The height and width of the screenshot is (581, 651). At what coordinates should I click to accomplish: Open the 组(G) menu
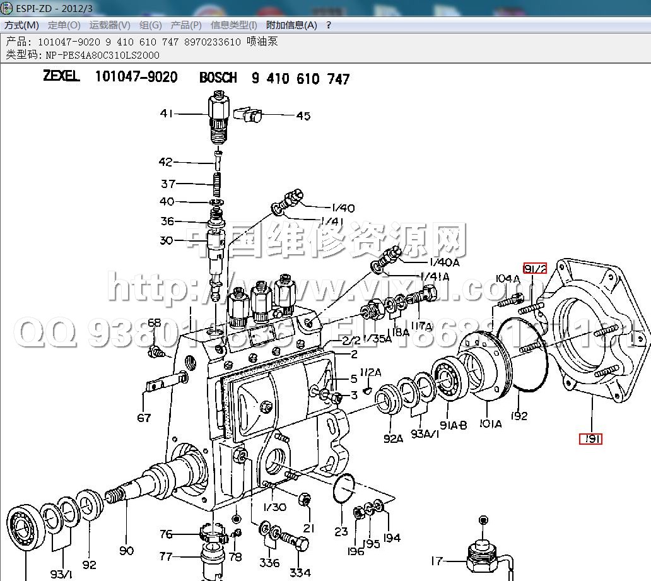point(151,25)
